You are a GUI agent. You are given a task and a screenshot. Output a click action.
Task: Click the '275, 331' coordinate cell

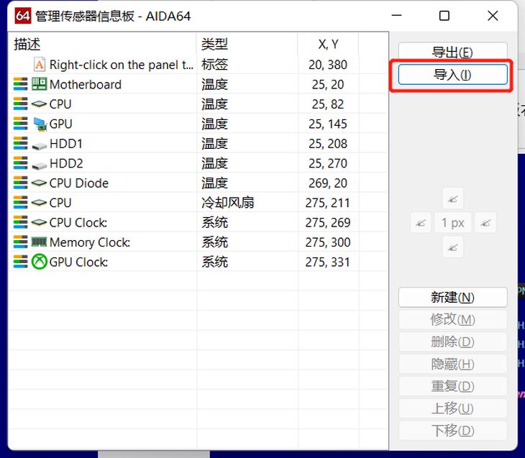(328, 262)
